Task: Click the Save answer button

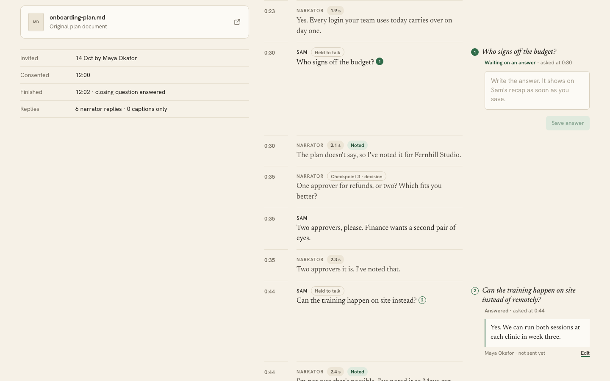Action: pos(568,123)
